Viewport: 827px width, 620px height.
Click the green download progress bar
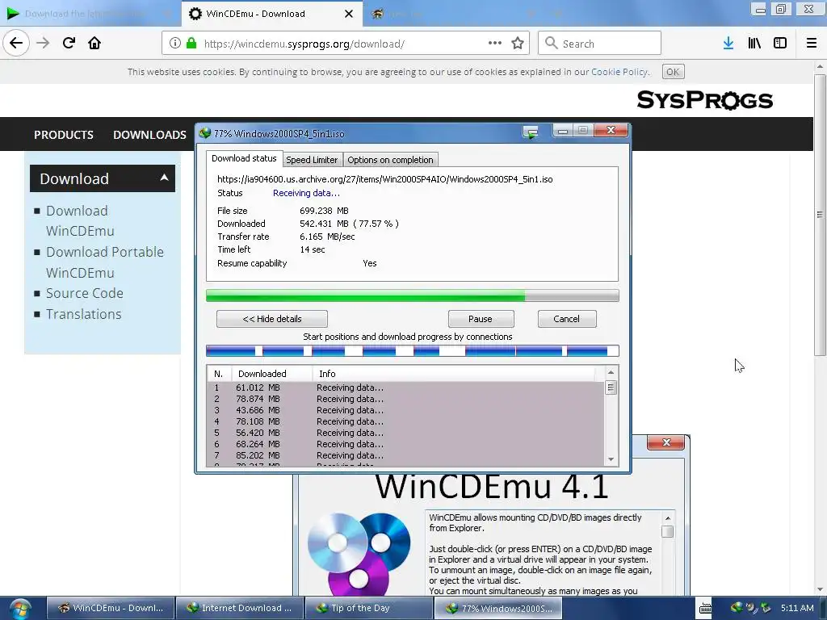click(x=413, y=295)
